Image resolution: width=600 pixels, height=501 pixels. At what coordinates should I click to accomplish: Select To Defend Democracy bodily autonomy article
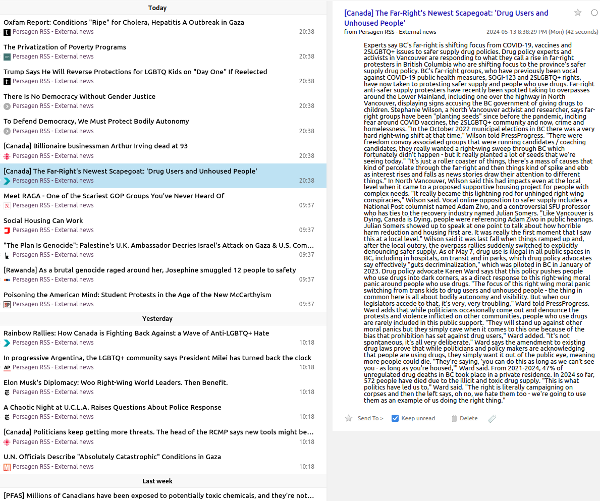pos(163,126)
